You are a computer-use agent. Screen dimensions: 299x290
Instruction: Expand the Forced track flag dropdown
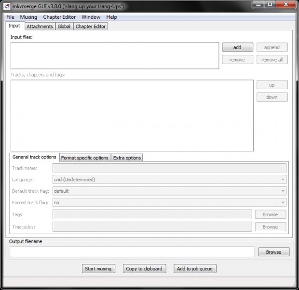point(169,202)
